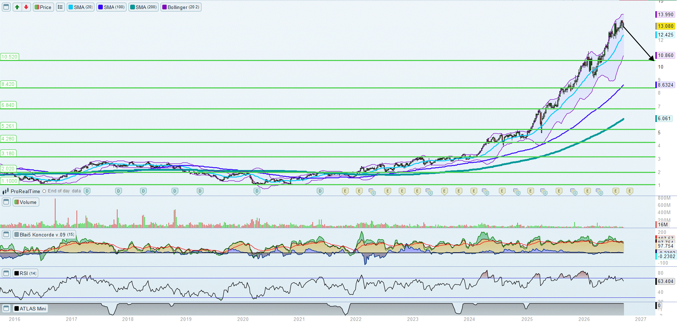This screenshot has width=677, height=322.
Task: Open the indicator list icon
Action: click(60, 7)
